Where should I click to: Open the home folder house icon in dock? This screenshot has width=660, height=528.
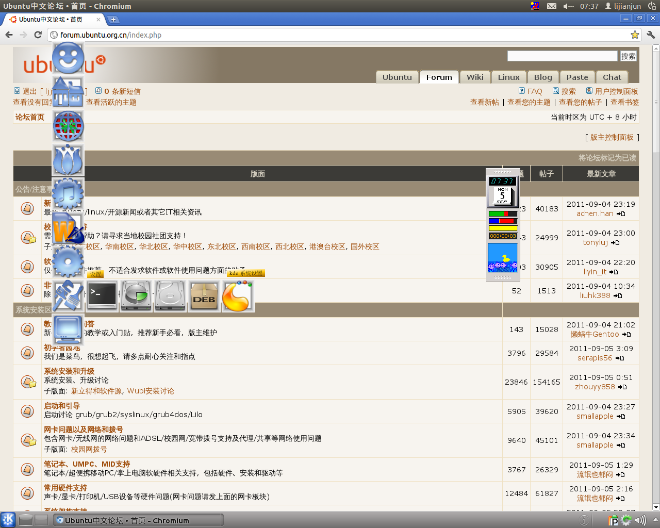click(x=68, y=92)
